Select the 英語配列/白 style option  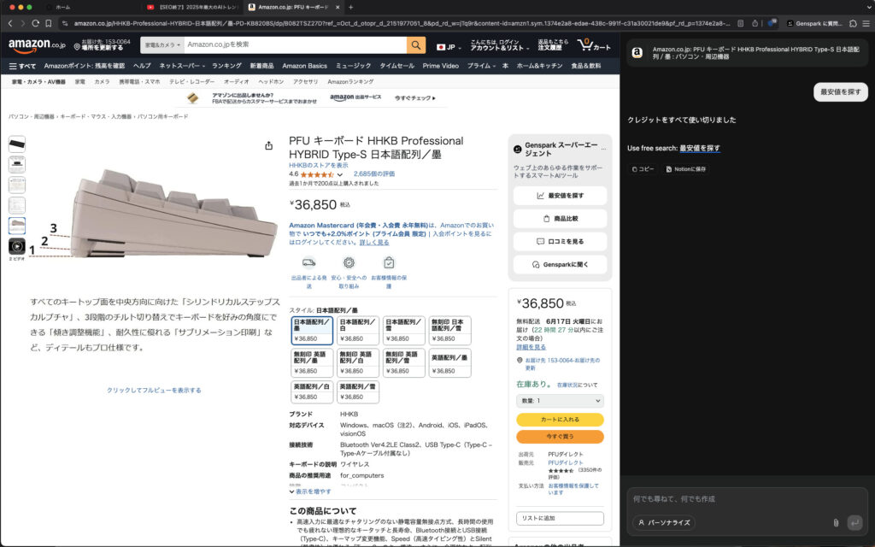312,391
